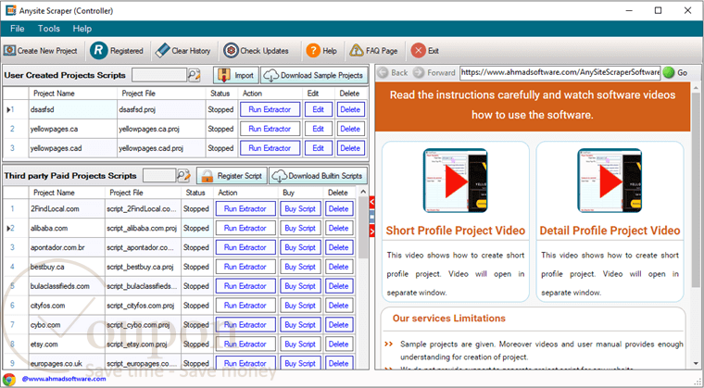Viewport: 704px width, 388px height.
Task: Click the Check Updates icon
Action: click(x=231, y=51)
